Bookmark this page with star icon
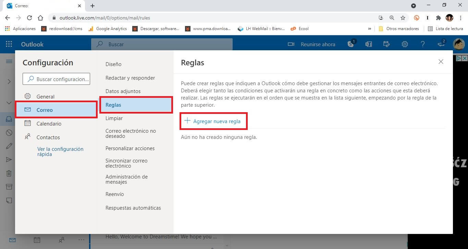 [403, 18]
